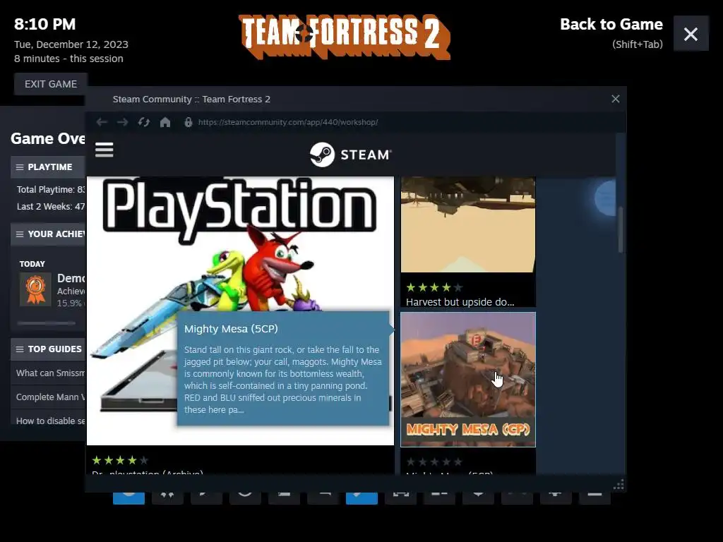Open the Demo achievement medal icon
The height and width of the screenshot is (542, 723).
pyautogui.click(x=35, y=289)
